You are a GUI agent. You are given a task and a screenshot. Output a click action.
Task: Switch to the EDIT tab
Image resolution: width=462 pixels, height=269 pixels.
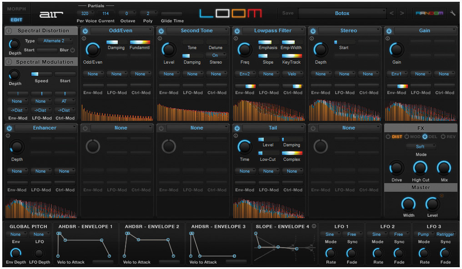point(16,20)
